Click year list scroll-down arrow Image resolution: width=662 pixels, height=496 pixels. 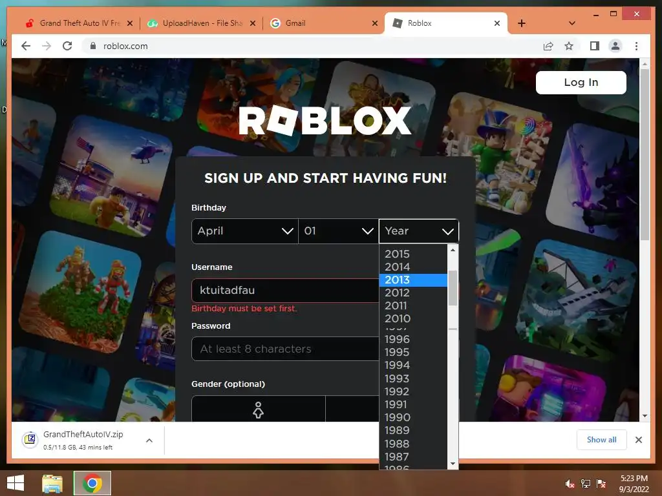(453, 464)
